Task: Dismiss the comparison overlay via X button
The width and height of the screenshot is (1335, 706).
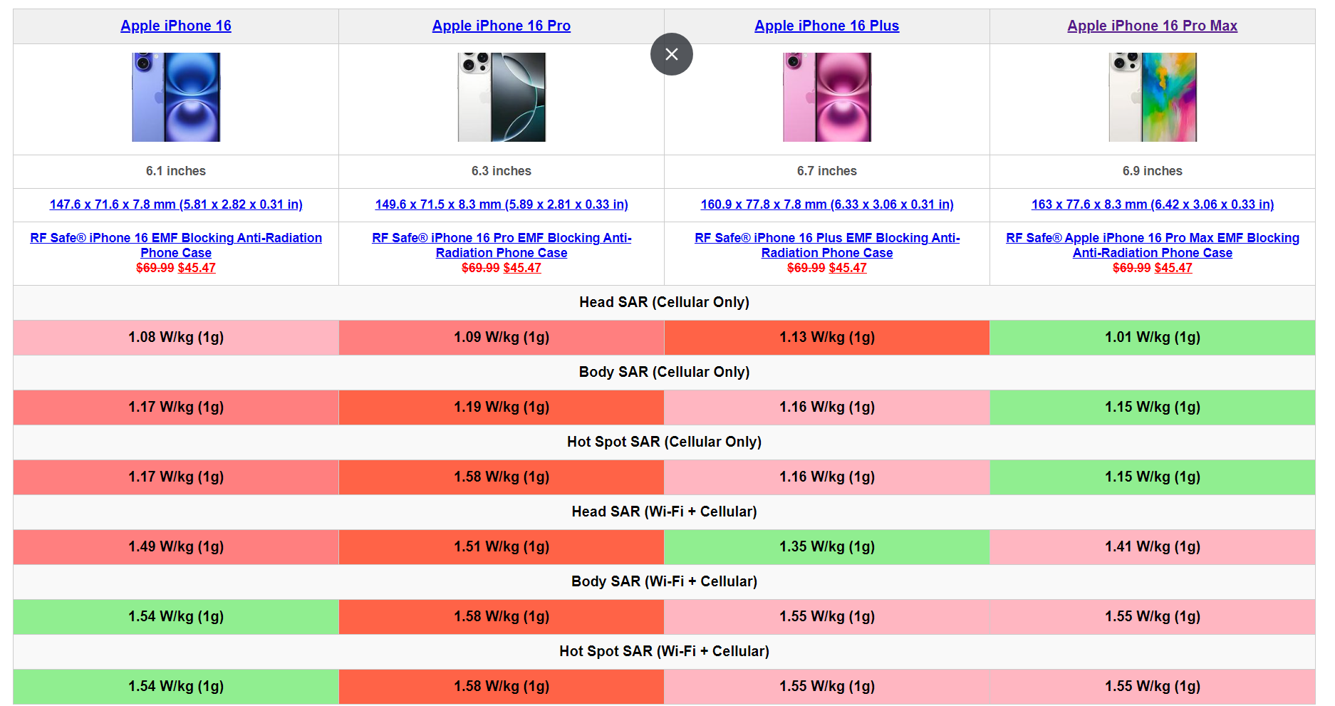Action: [x=670, y=54]
